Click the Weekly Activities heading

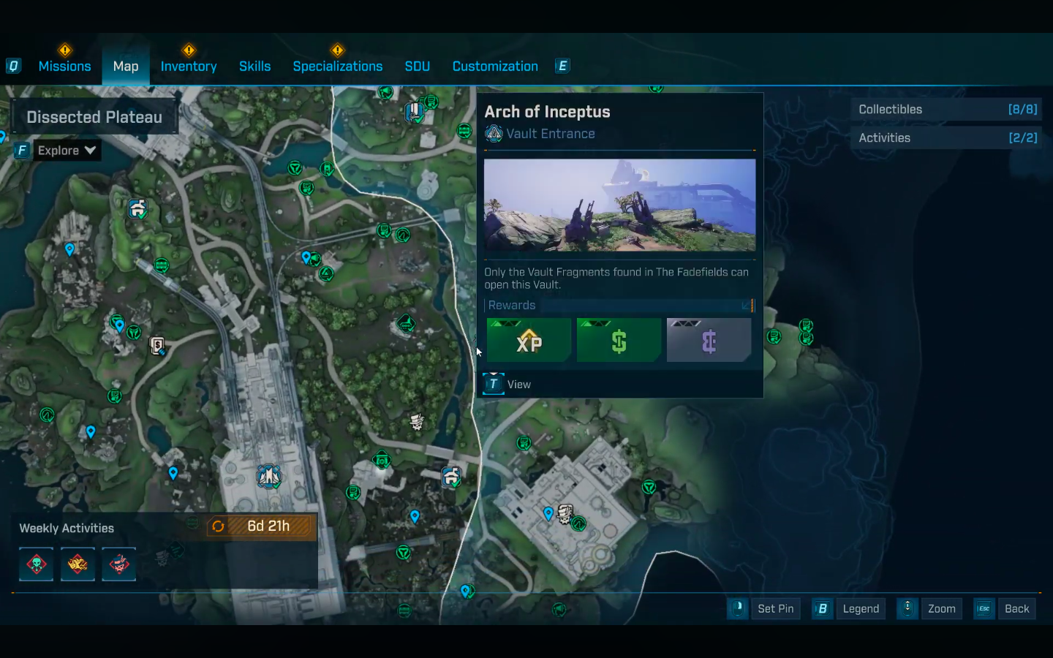click(67, 529)
